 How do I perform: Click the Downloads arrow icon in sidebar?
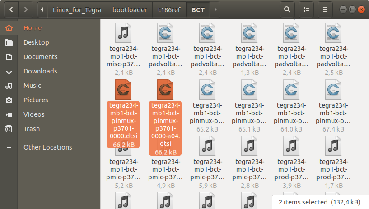tap(9, 71)
